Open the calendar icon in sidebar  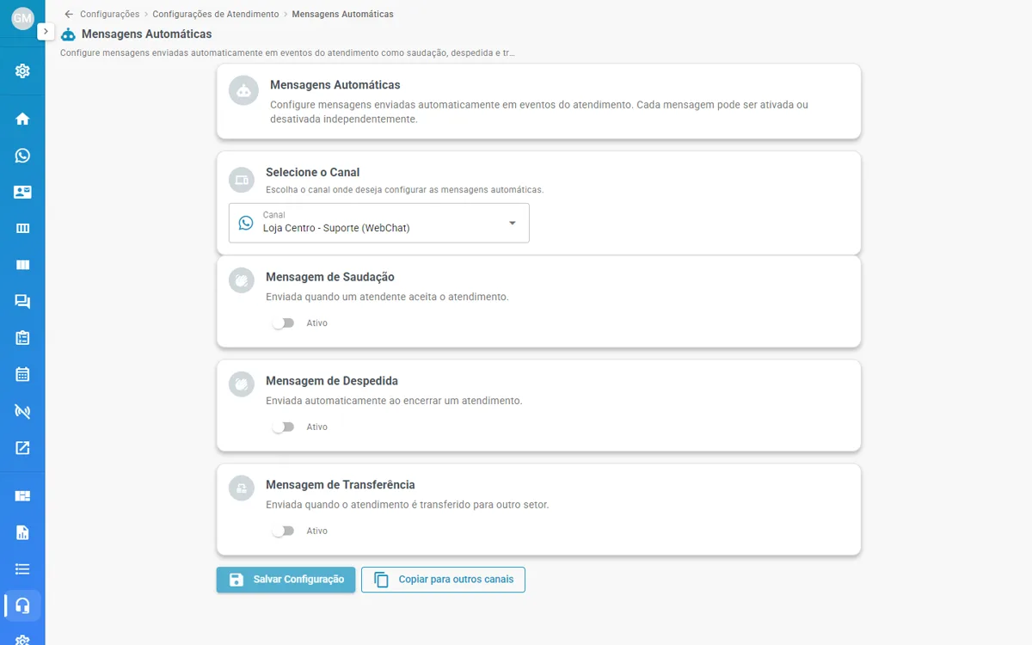(x=22, y=374)
